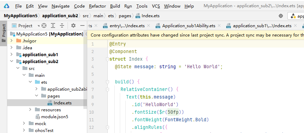Click the src breadcrumb segment

click(x=86, y=16)
